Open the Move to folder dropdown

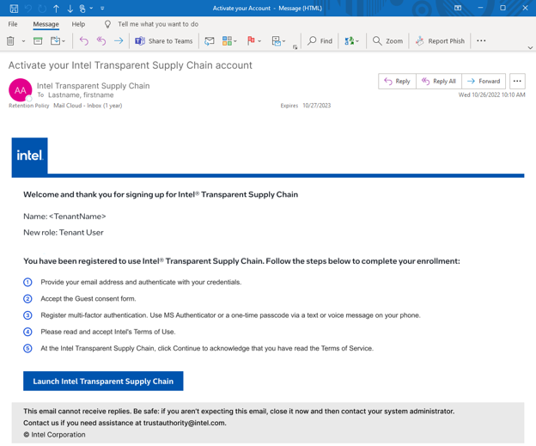point(58,41)
